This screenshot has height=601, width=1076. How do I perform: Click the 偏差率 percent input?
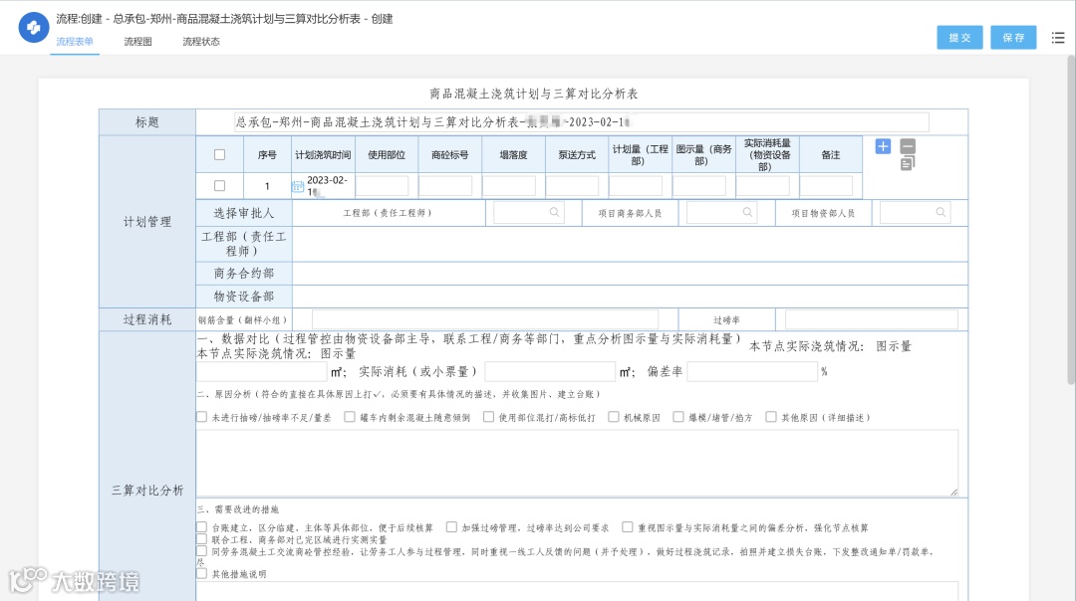(x=752, y=371)
